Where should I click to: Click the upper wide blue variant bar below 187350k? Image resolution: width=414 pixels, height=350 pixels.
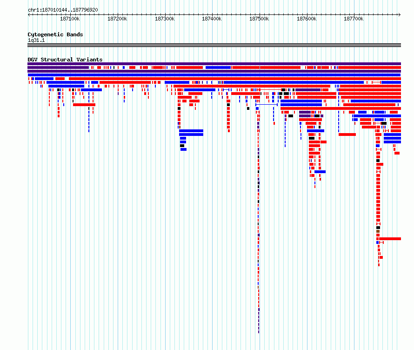(x=191, y=131)
